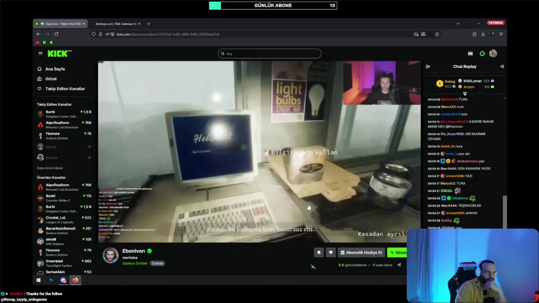Screen dimensions: 539x303
Task: Open the Crystal_LoL League of Legends channel
Action: [x=64, y=220]
